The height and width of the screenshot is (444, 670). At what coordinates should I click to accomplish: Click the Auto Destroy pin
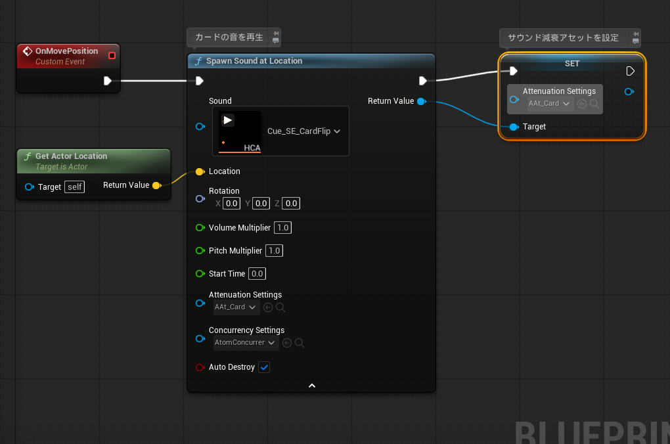pos(200,368)
